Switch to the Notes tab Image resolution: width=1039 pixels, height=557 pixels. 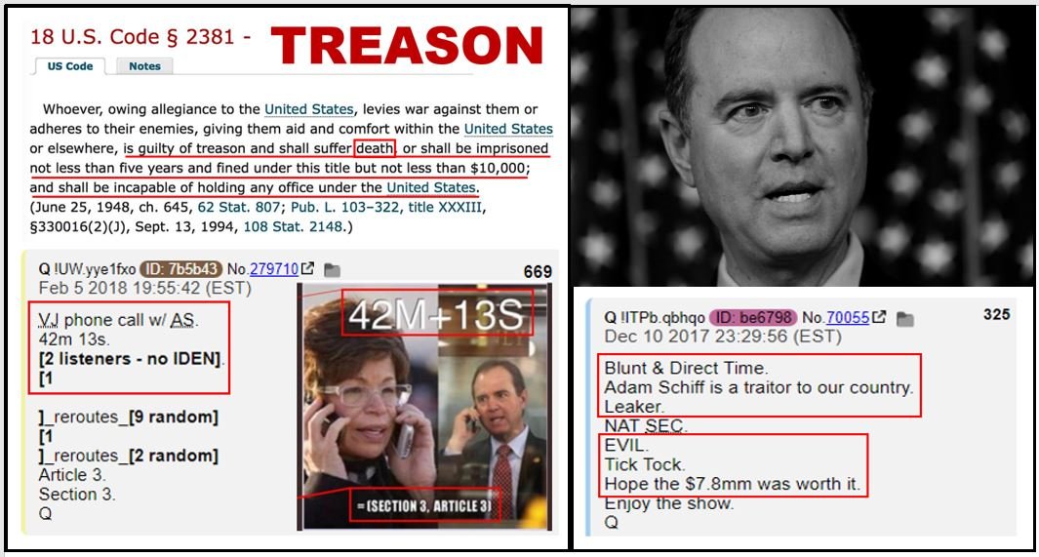click(x=144, y=66)
